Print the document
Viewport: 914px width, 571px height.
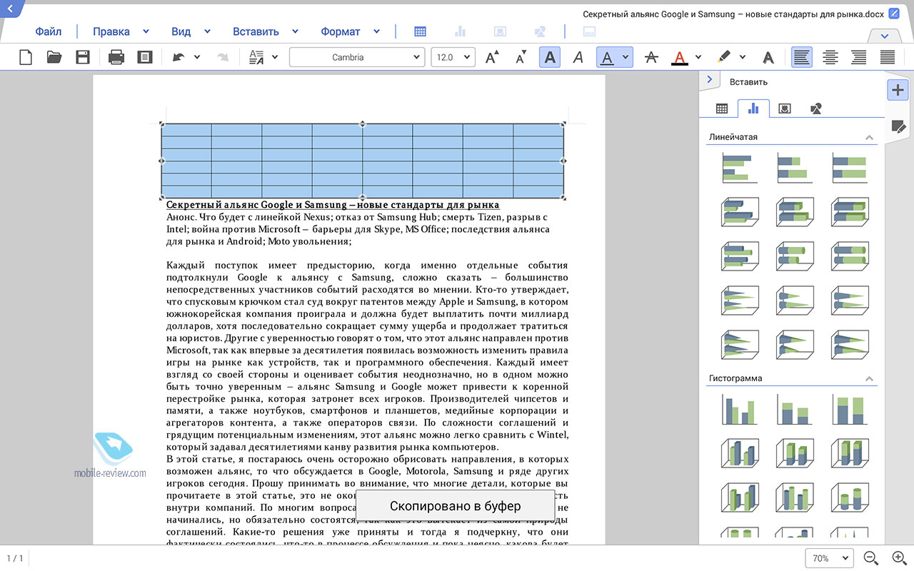(116, 57)
